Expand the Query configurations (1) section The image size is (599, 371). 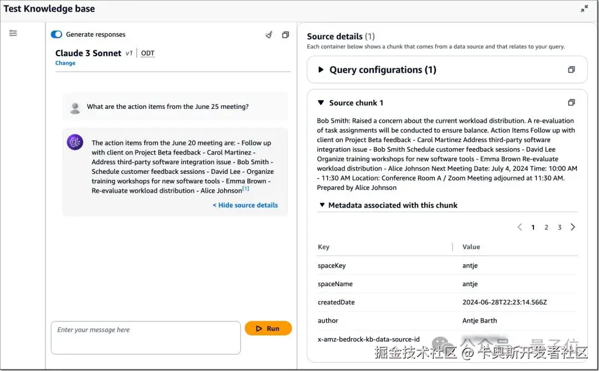(321, 69)
